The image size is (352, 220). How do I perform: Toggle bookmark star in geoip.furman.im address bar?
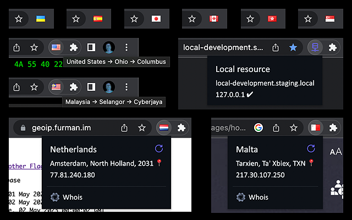[x=142, y=128]
